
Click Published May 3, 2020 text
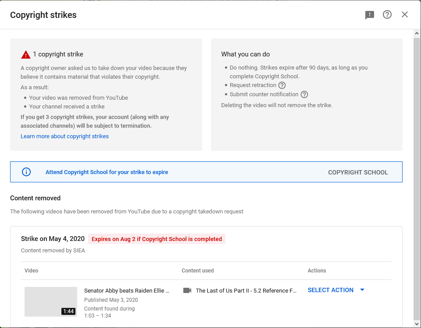click(111, 300)
